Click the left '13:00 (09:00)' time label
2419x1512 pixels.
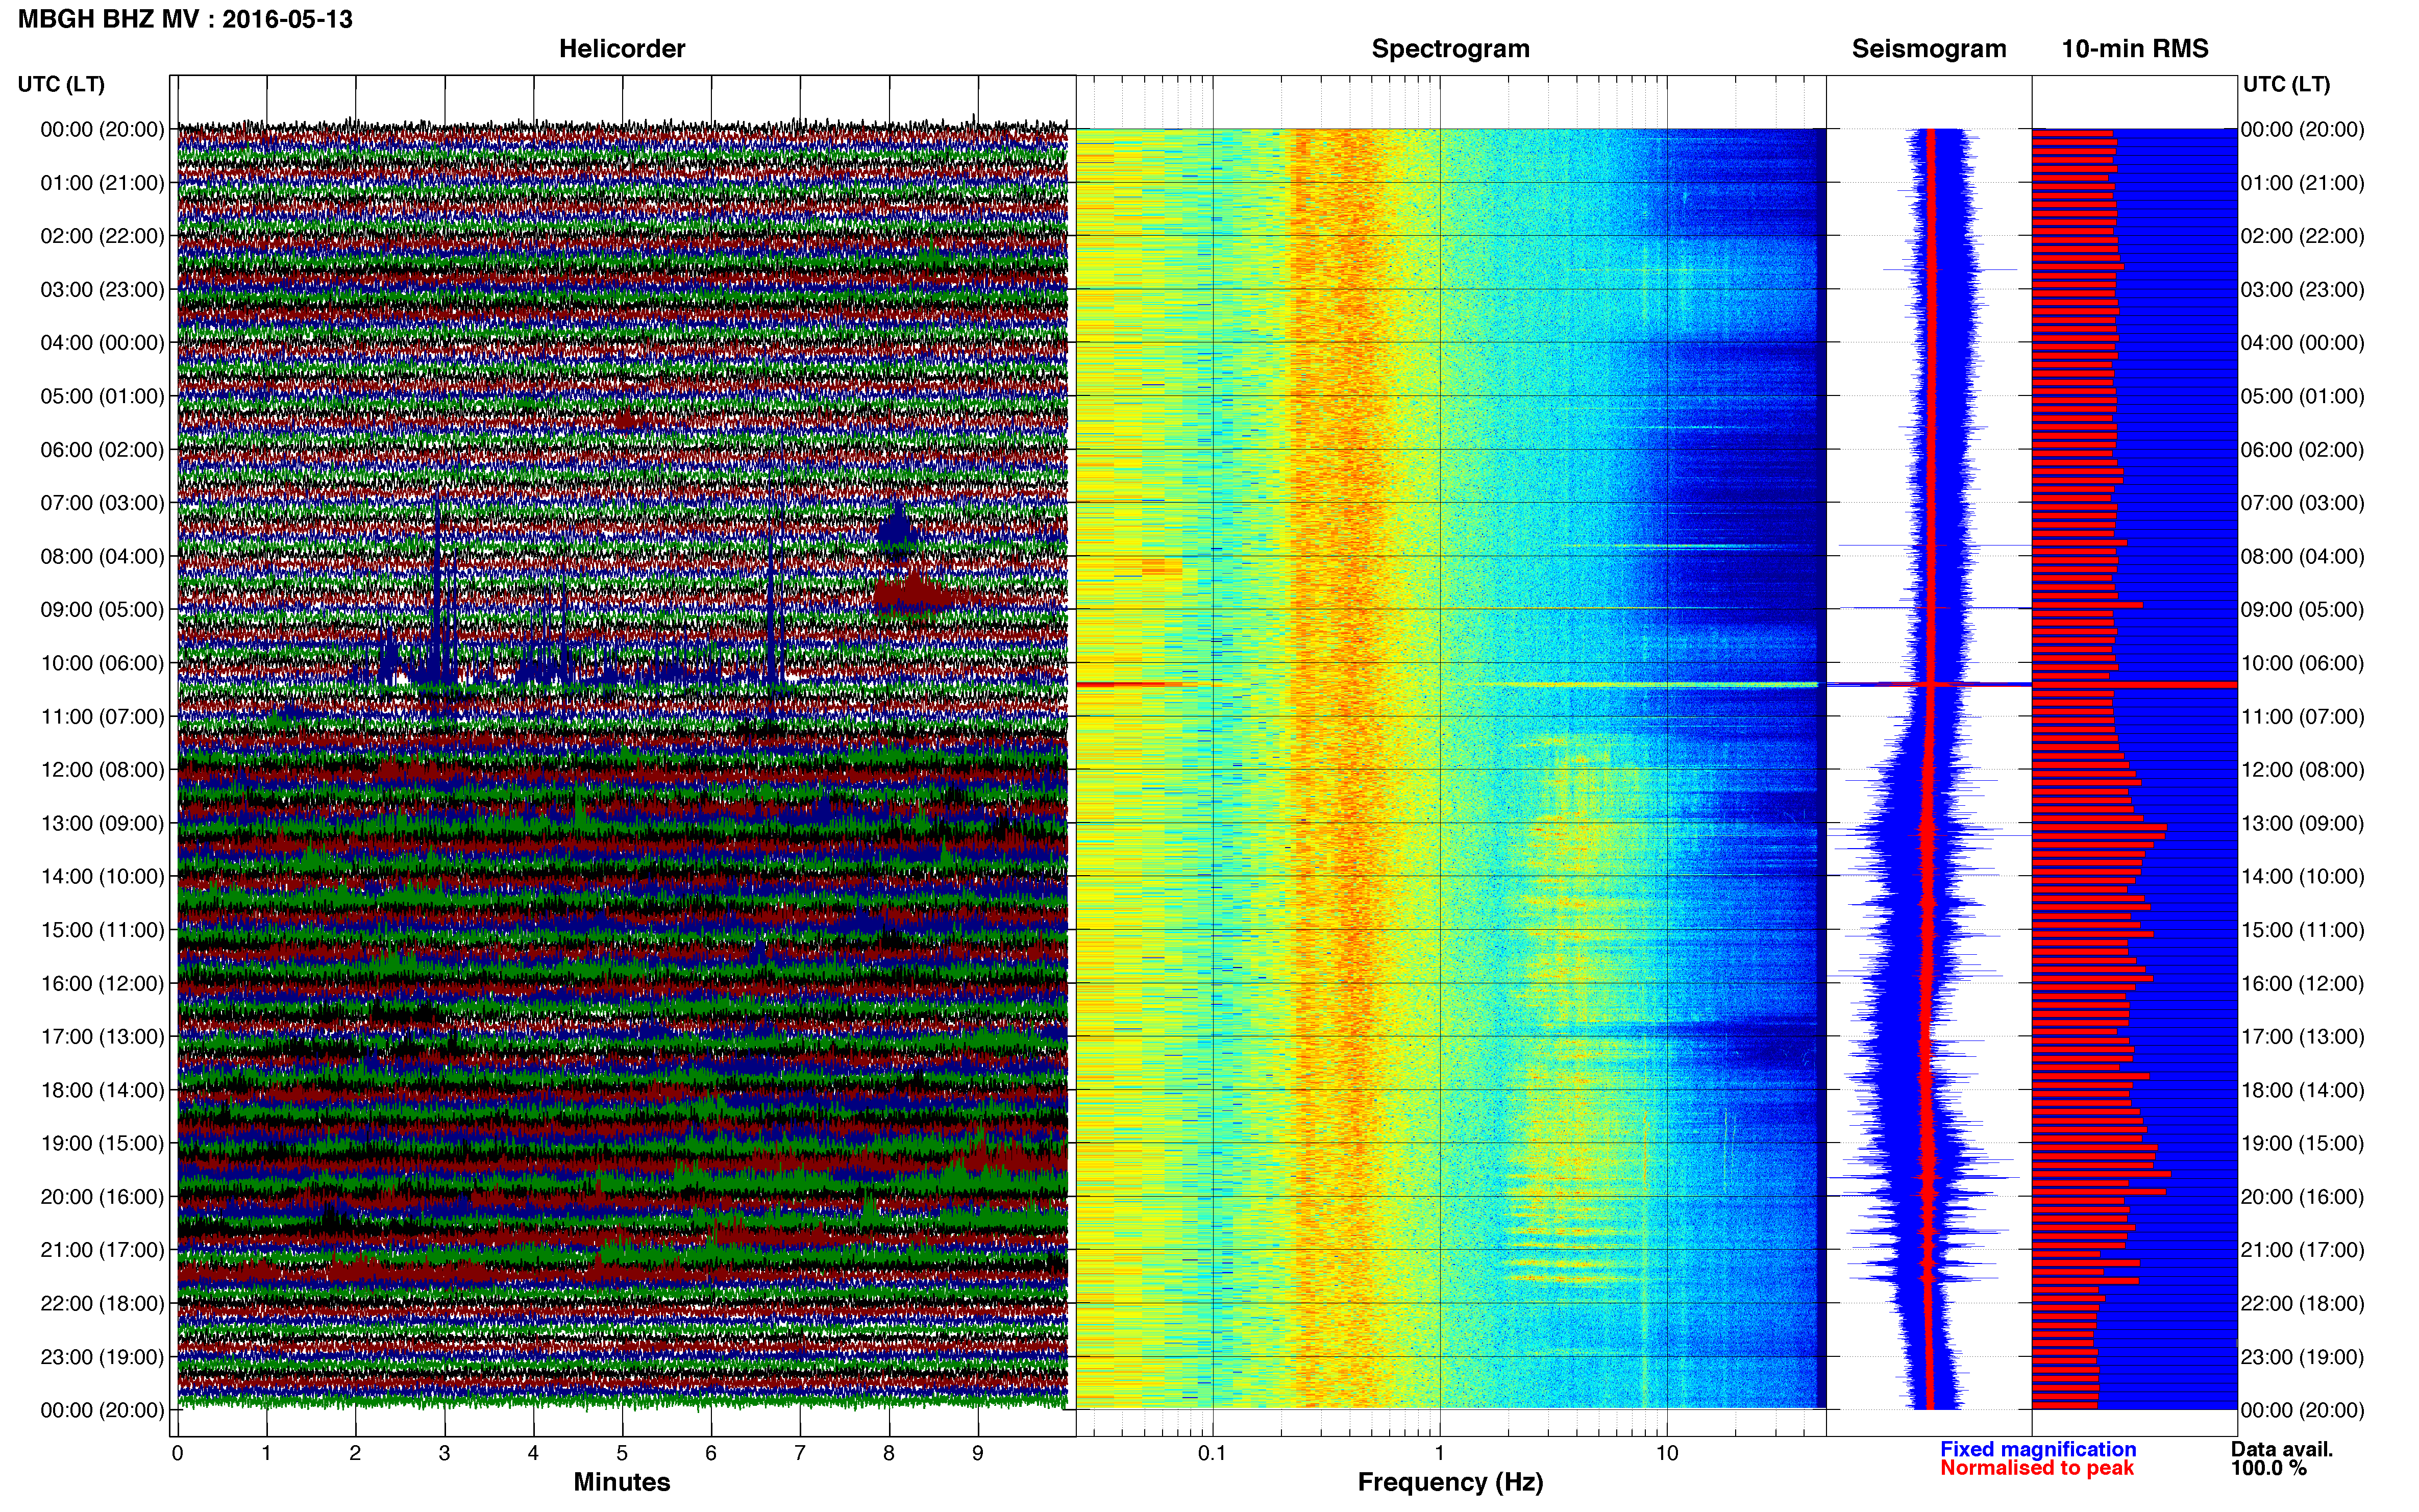pyautogui.click(x=102, y=824)
